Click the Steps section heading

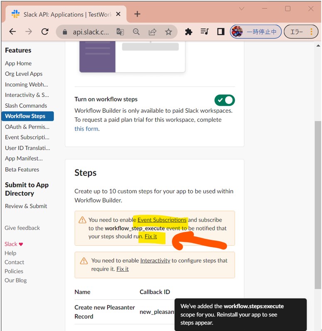pos(86,173)
